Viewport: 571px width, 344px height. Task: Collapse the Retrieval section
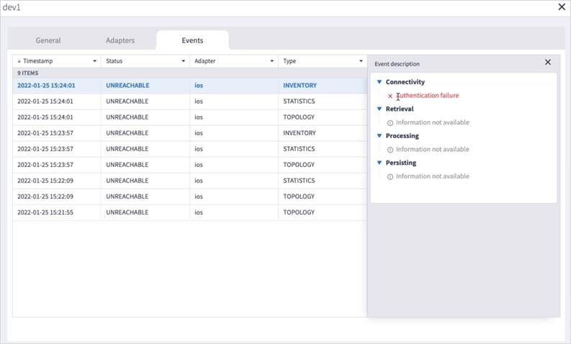(x=379, y=109)
